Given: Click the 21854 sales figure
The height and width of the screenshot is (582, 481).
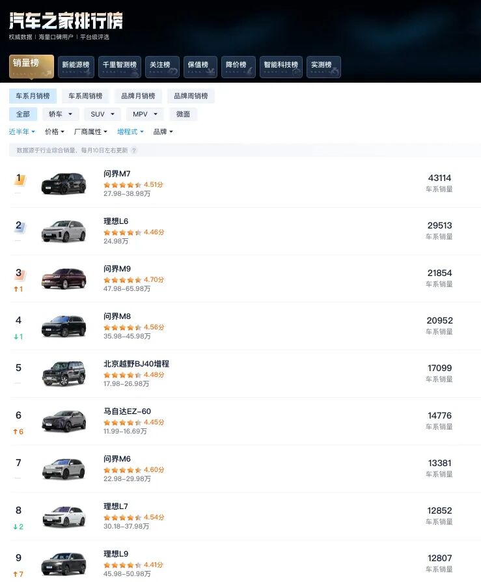Looking at the screenshot, I should pyautogui.click(x=439, y=273).
